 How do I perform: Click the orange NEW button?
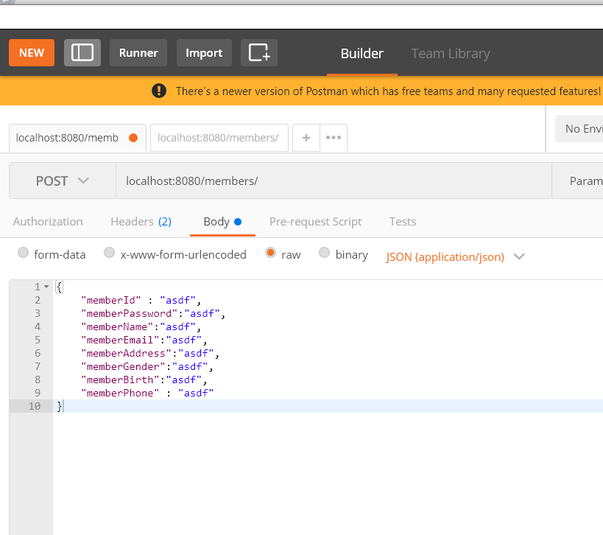pyautogui.click(x=32, y=53)
